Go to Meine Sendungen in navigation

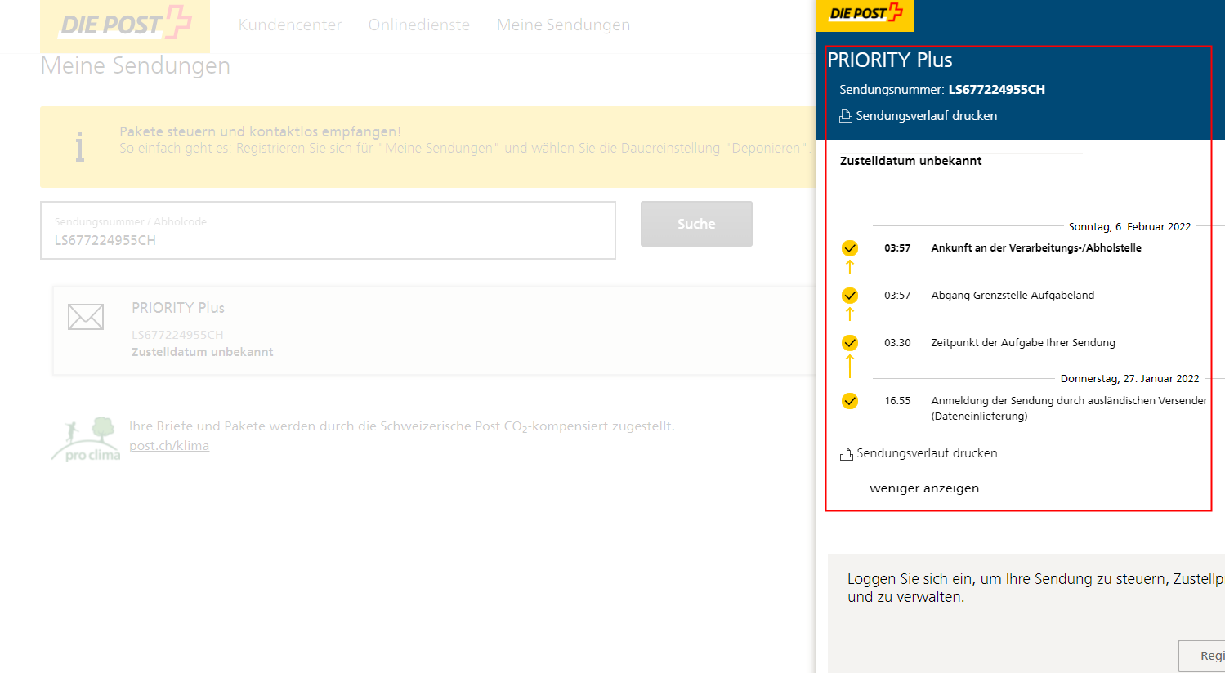click(x=563, y=25)
